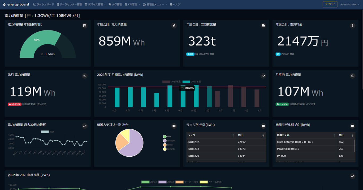Click the cloud icon on CO2排出量 card

(x=263, y=26)
